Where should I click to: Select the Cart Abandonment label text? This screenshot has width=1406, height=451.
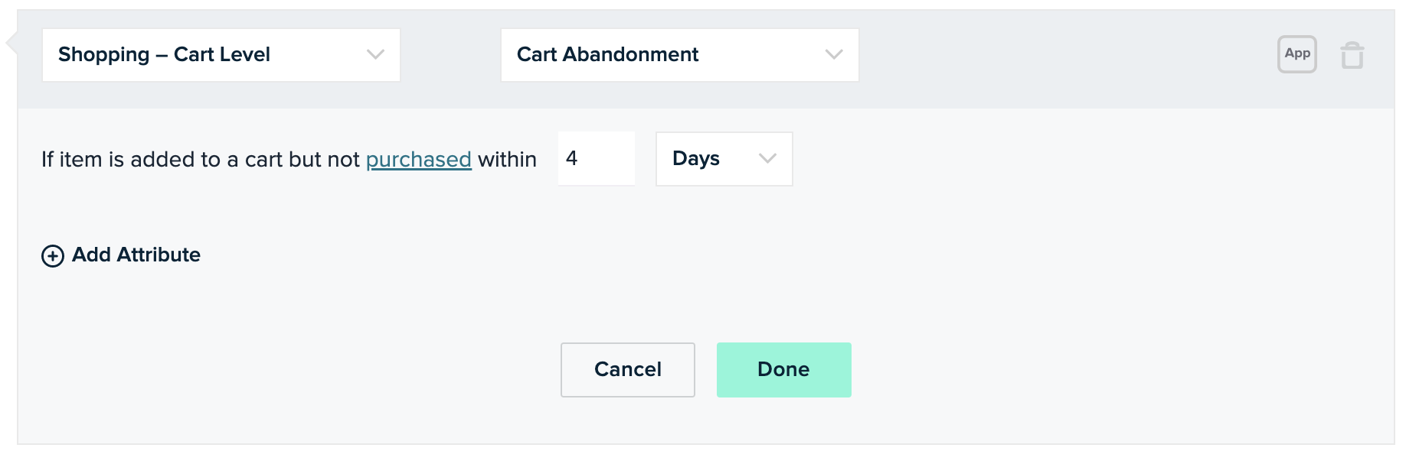coord(607,54)
